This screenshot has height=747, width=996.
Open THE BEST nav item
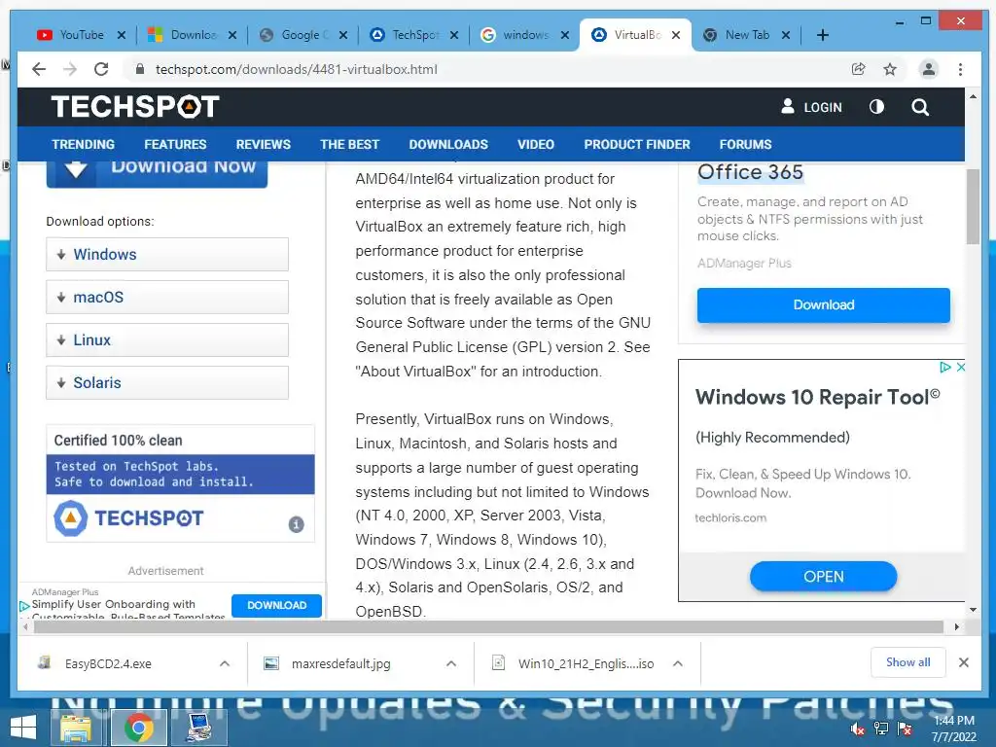(x=349, y=144)
